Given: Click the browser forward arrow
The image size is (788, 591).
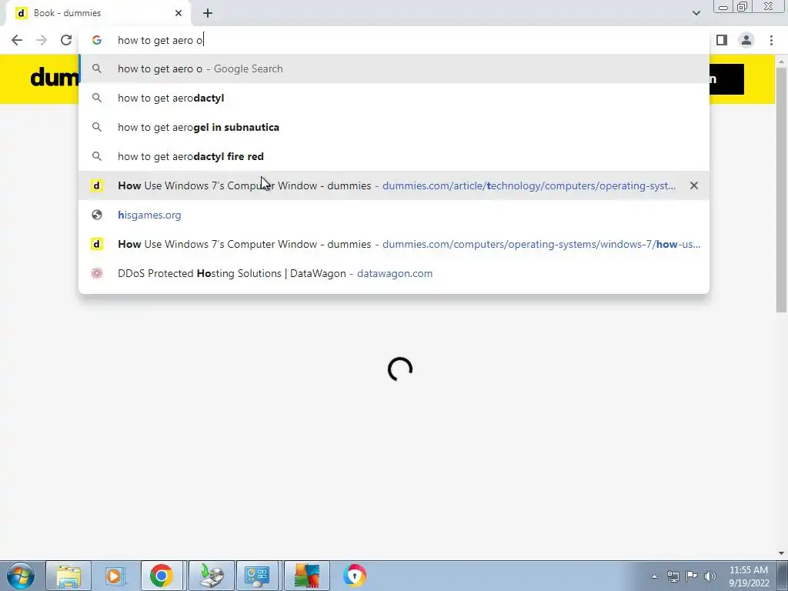Looking at the screenshot, I should point(42,40).
